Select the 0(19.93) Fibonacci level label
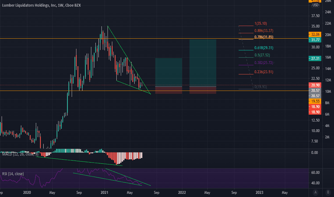The image size is (334, 197). coord(261,87)
